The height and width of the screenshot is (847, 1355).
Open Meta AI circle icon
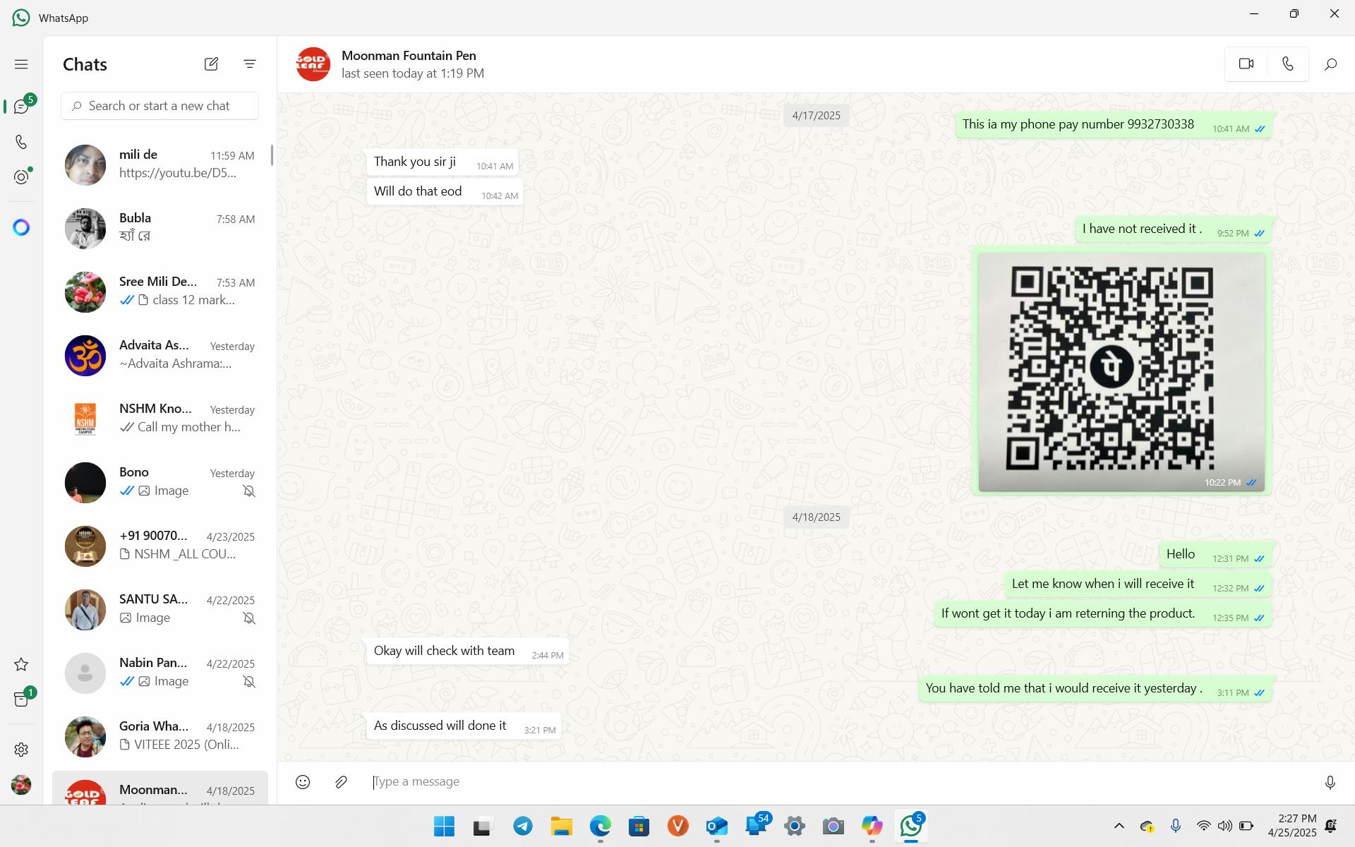tap(21, 227)
